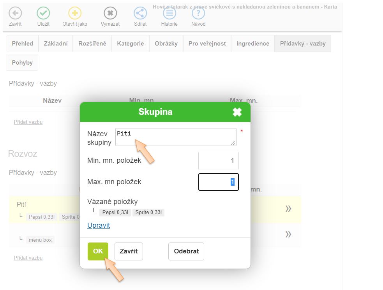This screenshot has height=290, width=383.
Task: Switch to the Ingredience tab
Action: tap(252, 44)
